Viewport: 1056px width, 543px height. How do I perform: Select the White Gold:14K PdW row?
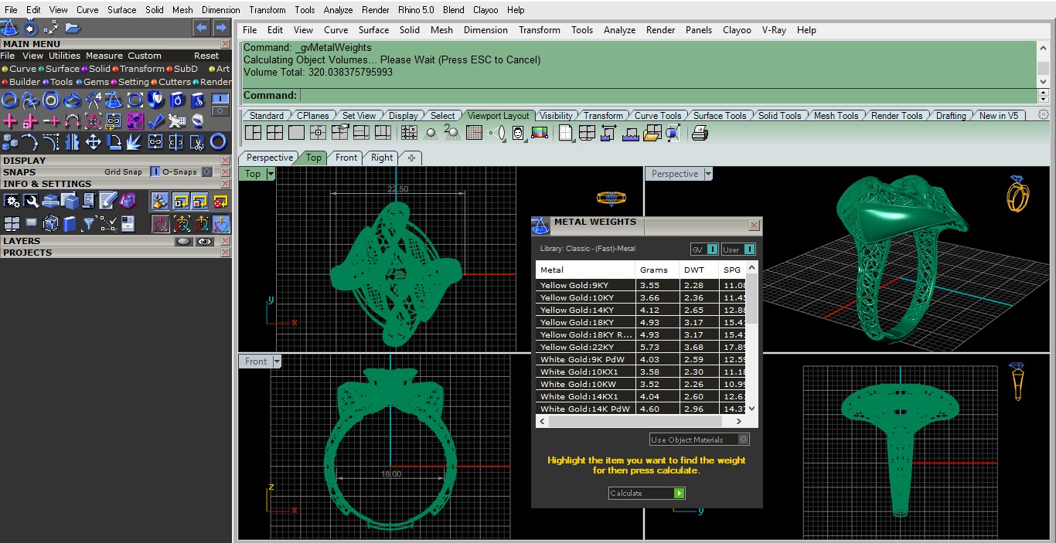[x=641, y=409]
